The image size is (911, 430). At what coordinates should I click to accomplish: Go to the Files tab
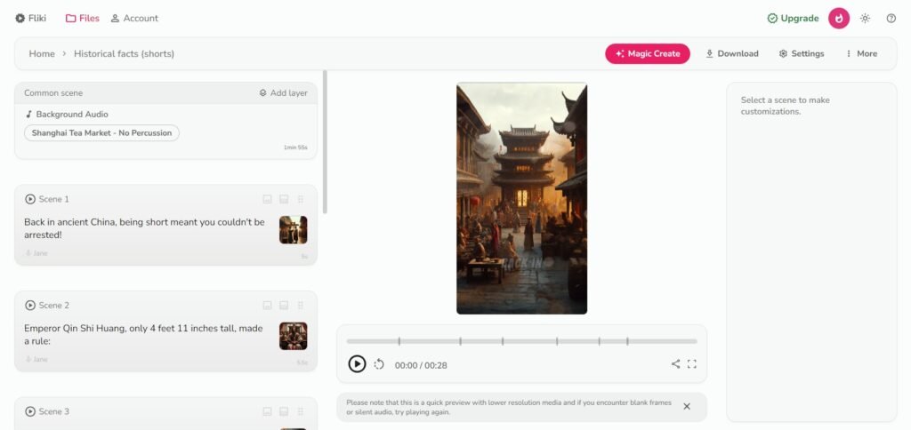tap(83, 19)
